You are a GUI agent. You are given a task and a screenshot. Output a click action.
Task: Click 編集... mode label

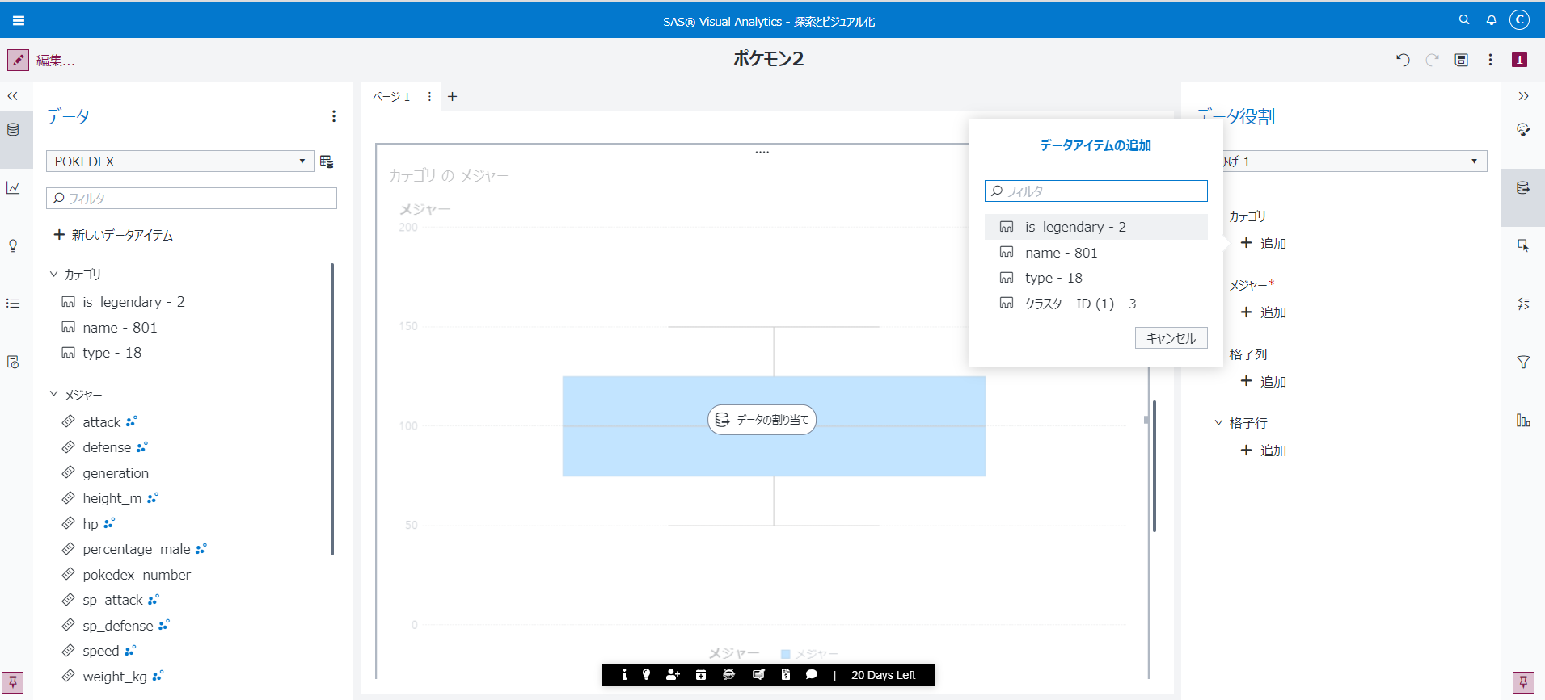coord(56,61)
